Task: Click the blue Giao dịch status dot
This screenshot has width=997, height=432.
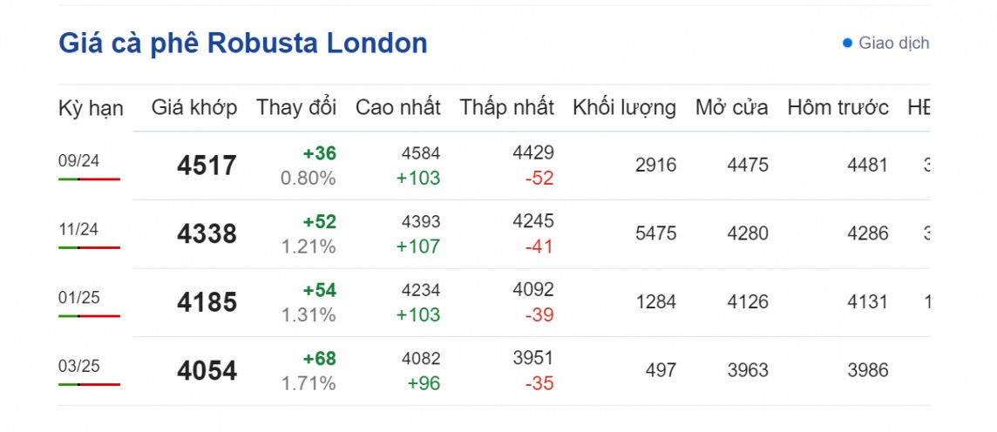Action: pyautogui.click(x=847, y=43)
